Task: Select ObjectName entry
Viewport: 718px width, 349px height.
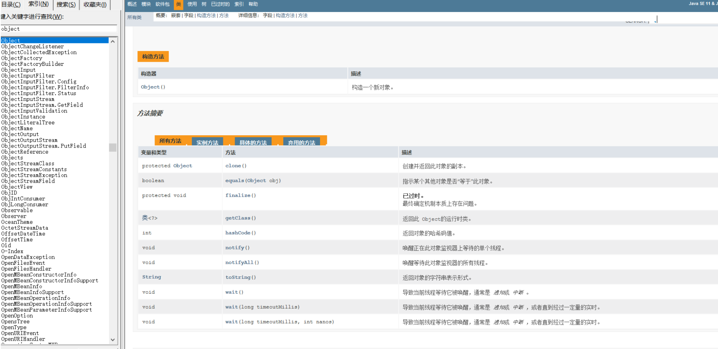Action: (17, 128)
